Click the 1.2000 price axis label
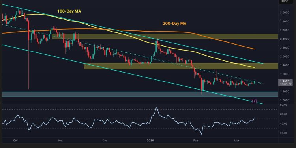 tap(285, 92)
